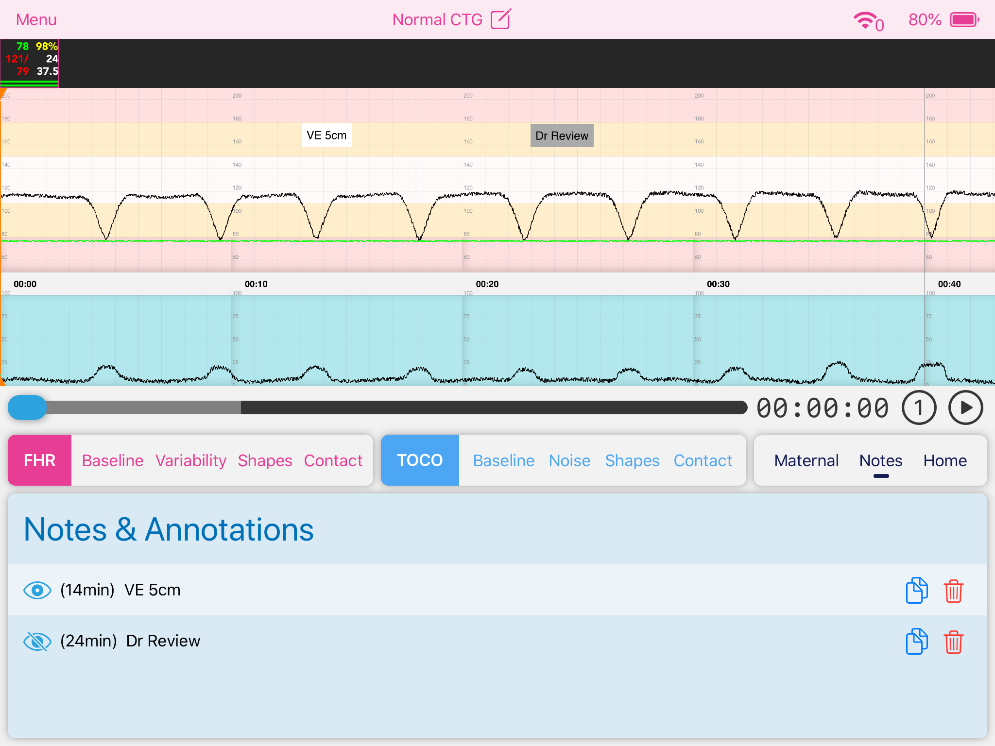Delete the Dr Review annotation
This screenshot has width=995, height=746.
(953, 642)
